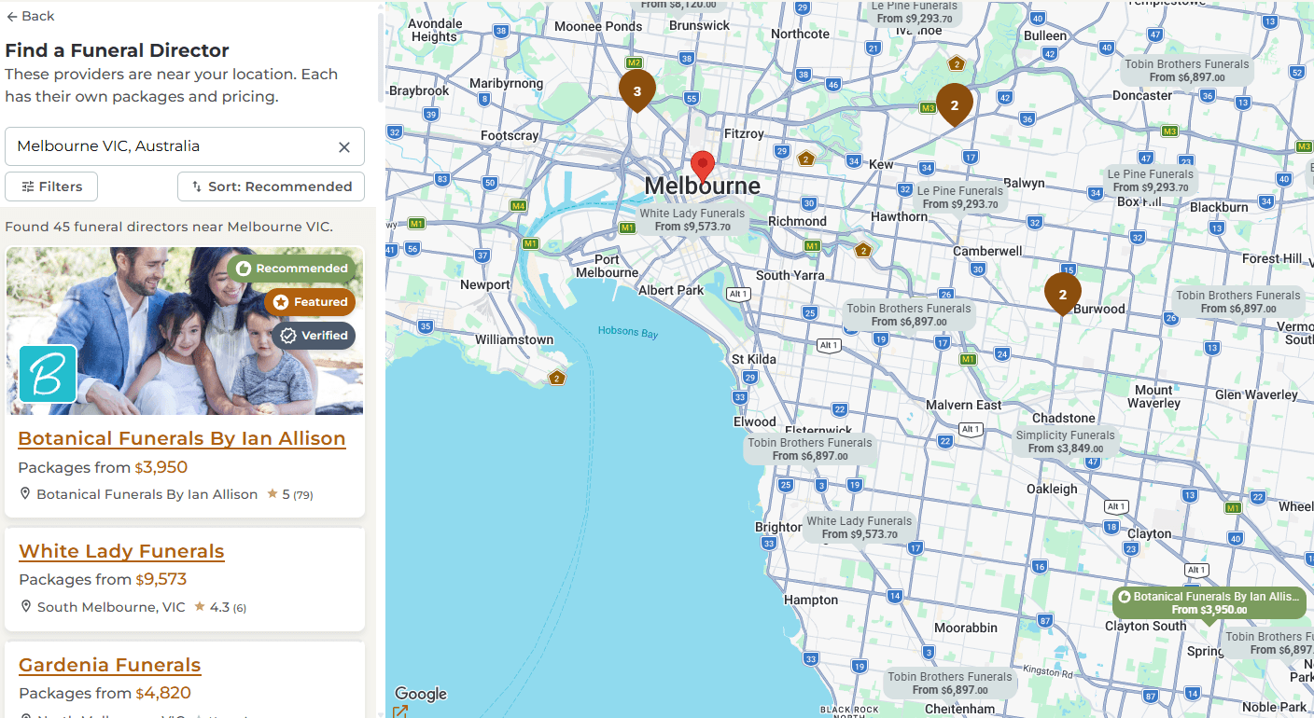Select the pentagon marker between Fitzroy and Kew
Image resolution: width=1314 pixels, height=718 pixels.
806,159
